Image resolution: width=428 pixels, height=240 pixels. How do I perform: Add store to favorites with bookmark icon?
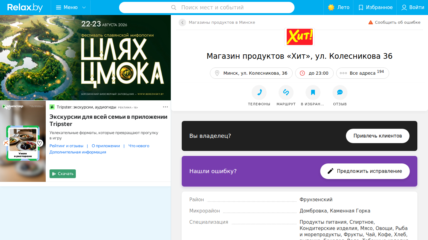point(313,92)
